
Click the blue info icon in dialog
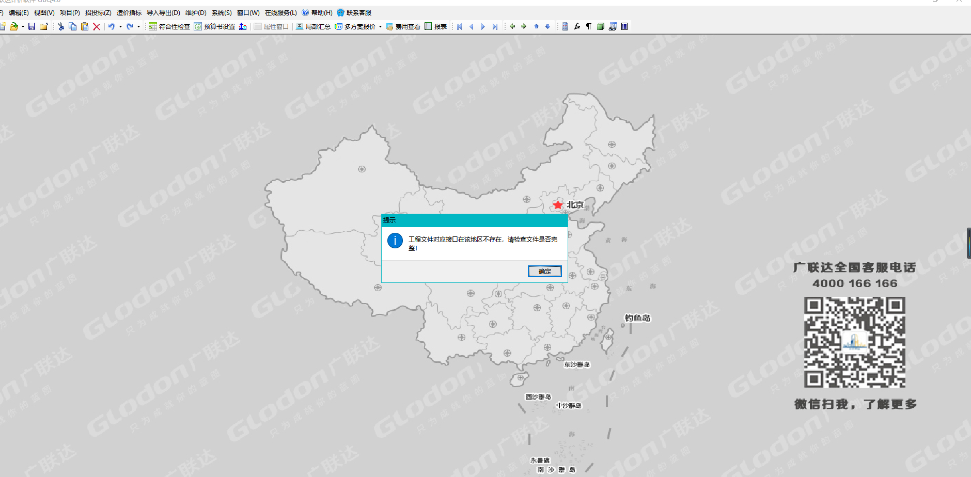[x=395, y=241]
